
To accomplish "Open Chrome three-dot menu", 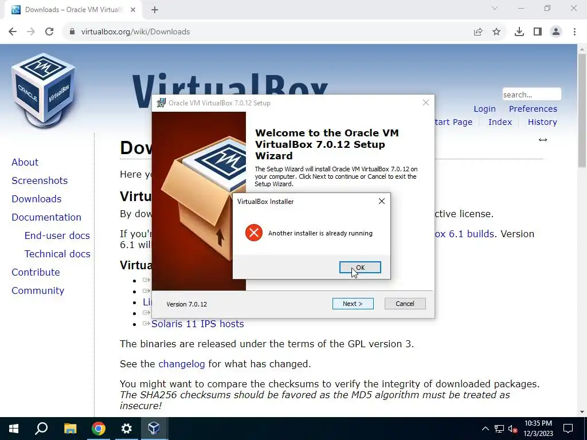I will pyautogui.click(x=574, y=32).
